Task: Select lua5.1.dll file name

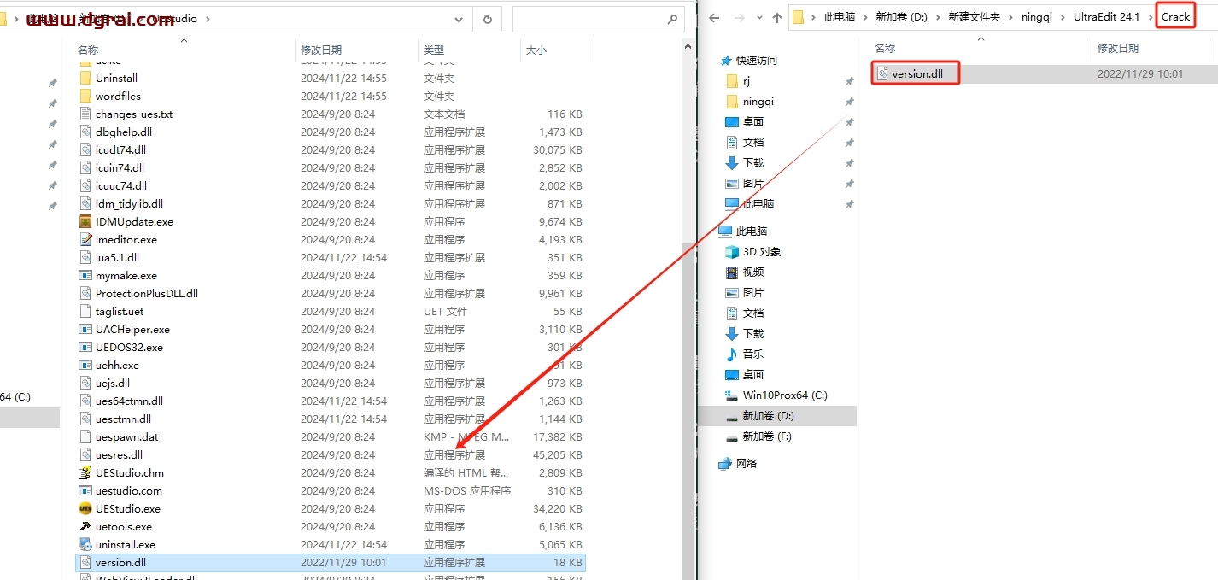Action: click(117, 257)
